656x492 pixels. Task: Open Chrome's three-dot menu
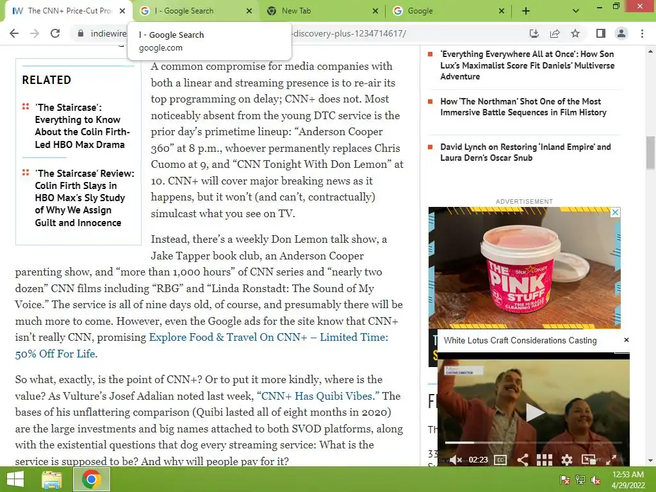pyautogui.click(x=642, y=33)
